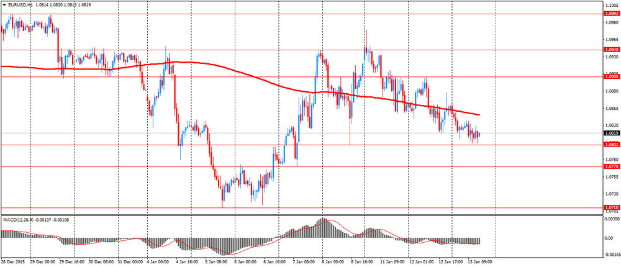The image size is (621, 267).
Task: Click the 1.1005 price scale value
Action: pos(612,5)
